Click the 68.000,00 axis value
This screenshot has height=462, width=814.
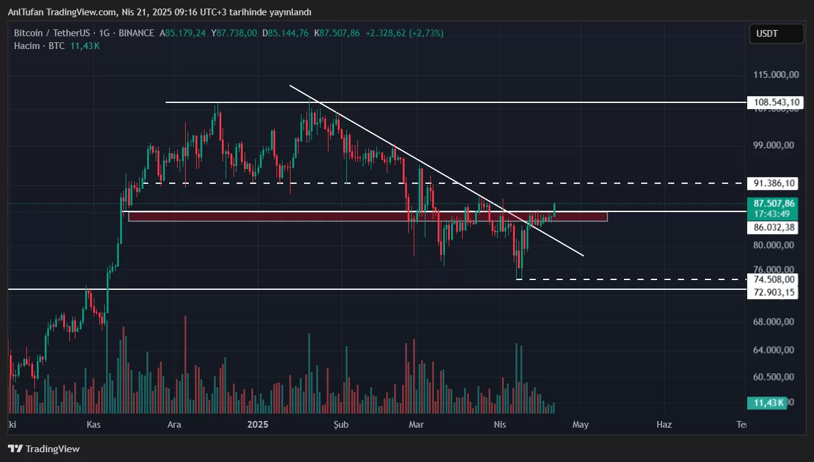774,322
